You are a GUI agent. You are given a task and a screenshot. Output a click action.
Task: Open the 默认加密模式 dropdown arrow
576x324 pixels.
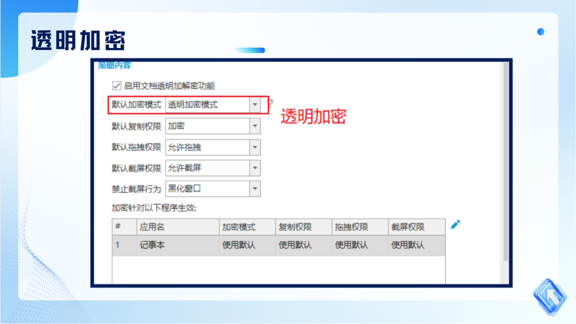point(255,105)
